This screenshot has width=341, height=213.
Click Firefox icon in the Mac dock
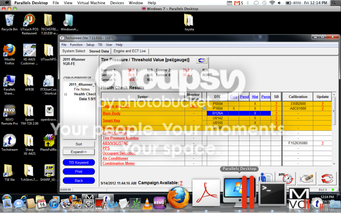pos(179,198)
